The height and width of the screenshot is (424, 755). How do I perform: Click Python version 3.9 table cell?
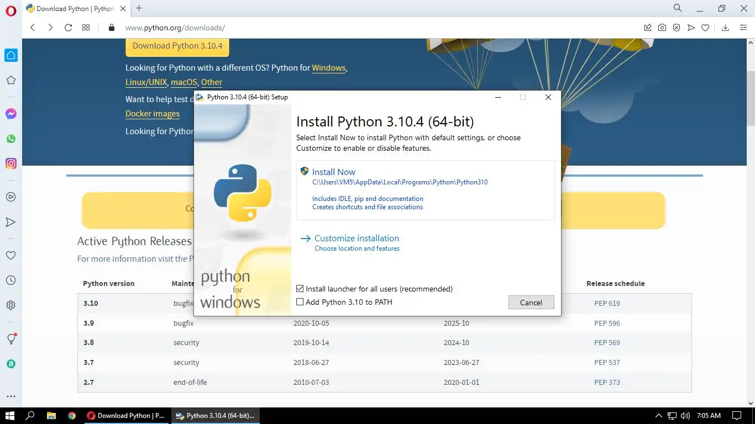point(88,323)
